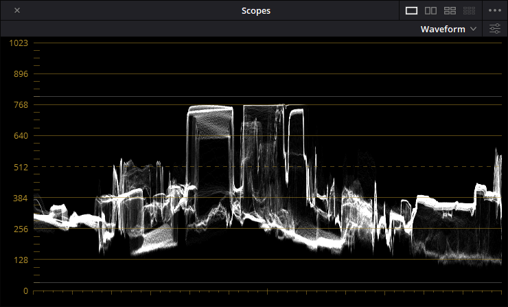The height and width of the screenshot is (307, 508).
Task: Open the three-dot options menu
Action: pos(495,10)
